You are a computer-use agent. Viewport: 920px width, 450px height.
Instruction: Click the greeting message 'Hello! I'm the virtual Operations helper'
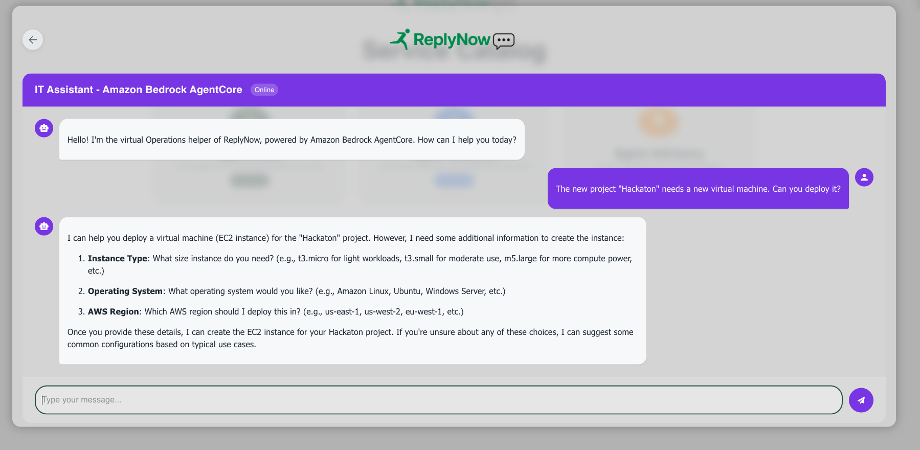coord(292,140)
